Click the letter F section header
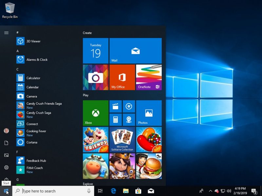The image size is (262, 196). (x=17, y=152)
